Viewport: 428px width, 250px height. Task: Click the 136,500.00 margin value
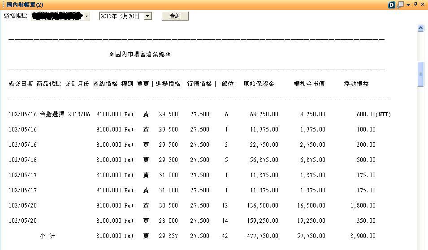tap(263, 206)
